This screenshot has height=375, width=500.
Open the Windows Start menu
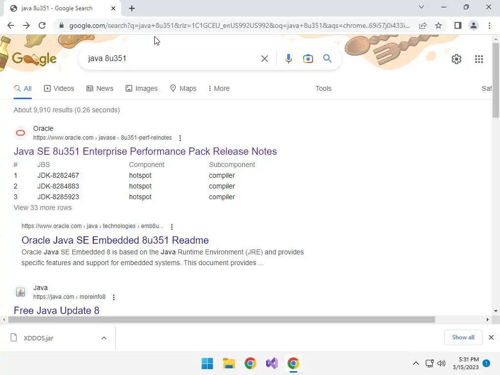pos(207,363)
